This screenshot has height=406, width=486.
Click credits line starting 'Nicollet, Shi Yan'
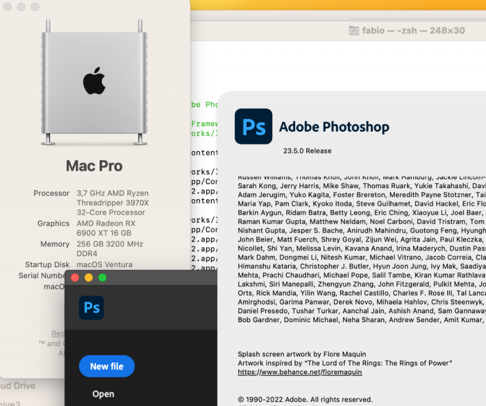point(361,248)
